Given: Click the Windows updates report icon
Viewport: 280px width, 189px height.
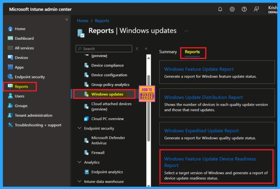Looking at the screenshot, I should [x=86, y=94].
